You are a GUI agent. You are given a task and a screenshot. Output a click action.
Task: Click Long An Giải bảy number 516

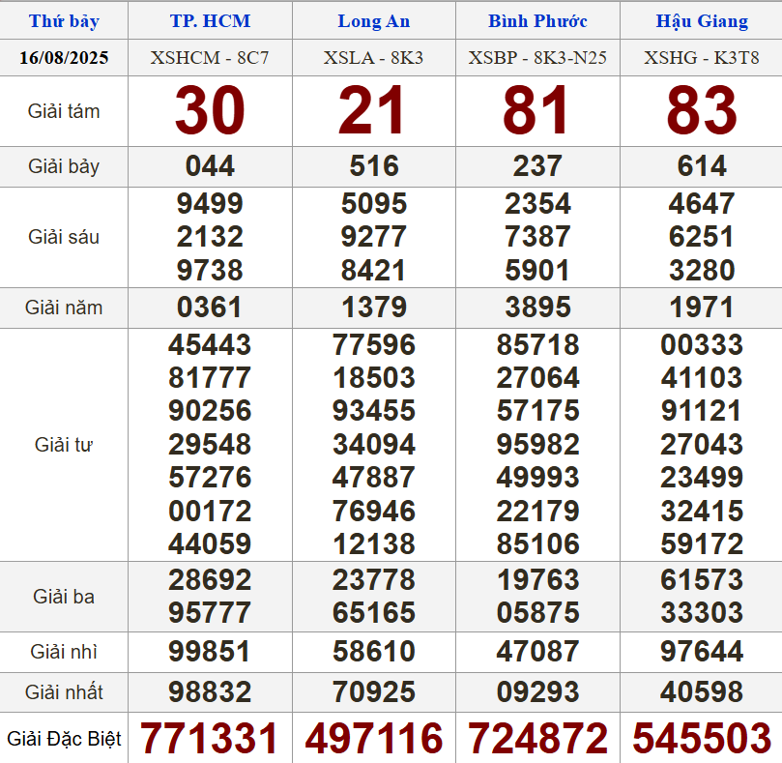point(374,166)
